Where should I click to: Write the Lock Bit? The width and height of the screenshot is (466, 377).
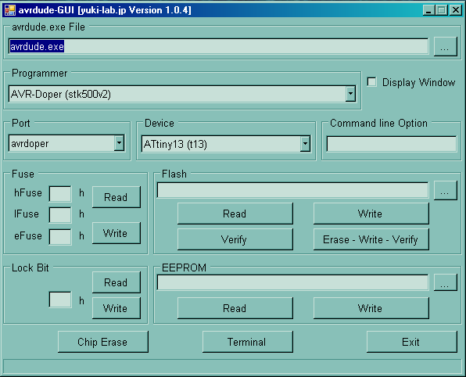[x=116, y=308]
